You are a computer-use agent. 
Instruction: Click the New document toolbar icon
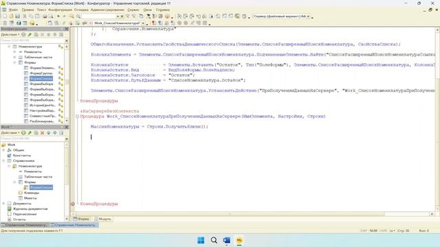[x=5, y=16]
